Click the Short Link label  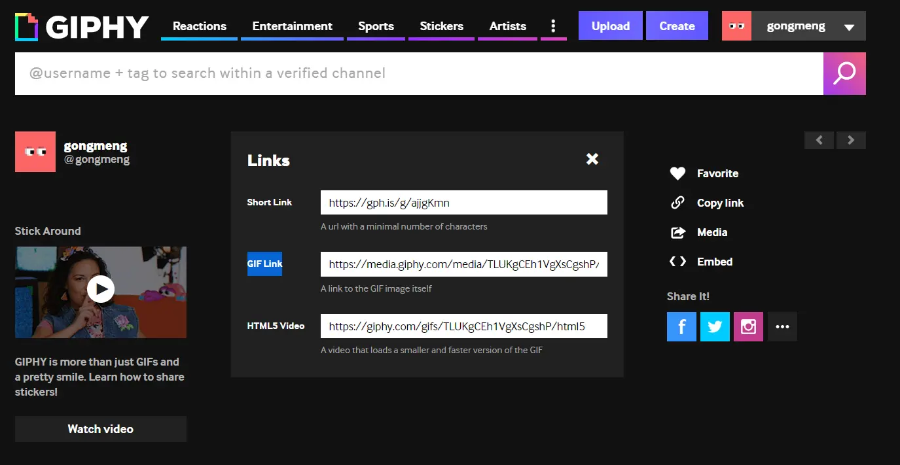270,202
